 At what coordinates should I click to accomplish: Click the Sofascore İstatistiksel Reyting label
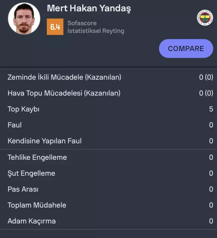coord(95,27)
